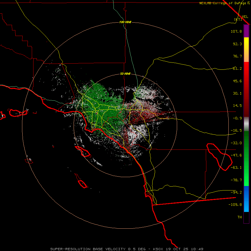The width and height of the screenshot is (251, 251).
Task: Click the 61.2 velocity scale value
Action: pyautogui.click(x=237, y=69)
